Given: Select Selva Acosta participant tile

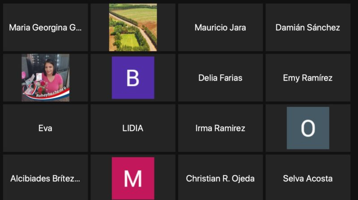Looking at the screenshot, I should click(308, 177).
